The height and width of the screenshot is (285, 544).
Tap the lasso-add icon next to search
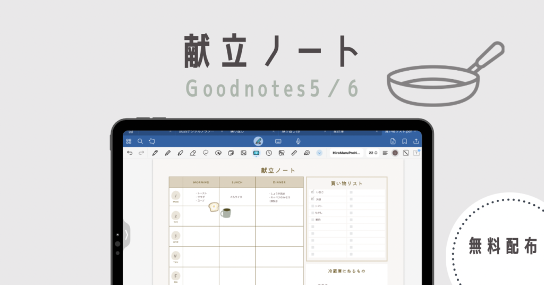tap(152, 141)
